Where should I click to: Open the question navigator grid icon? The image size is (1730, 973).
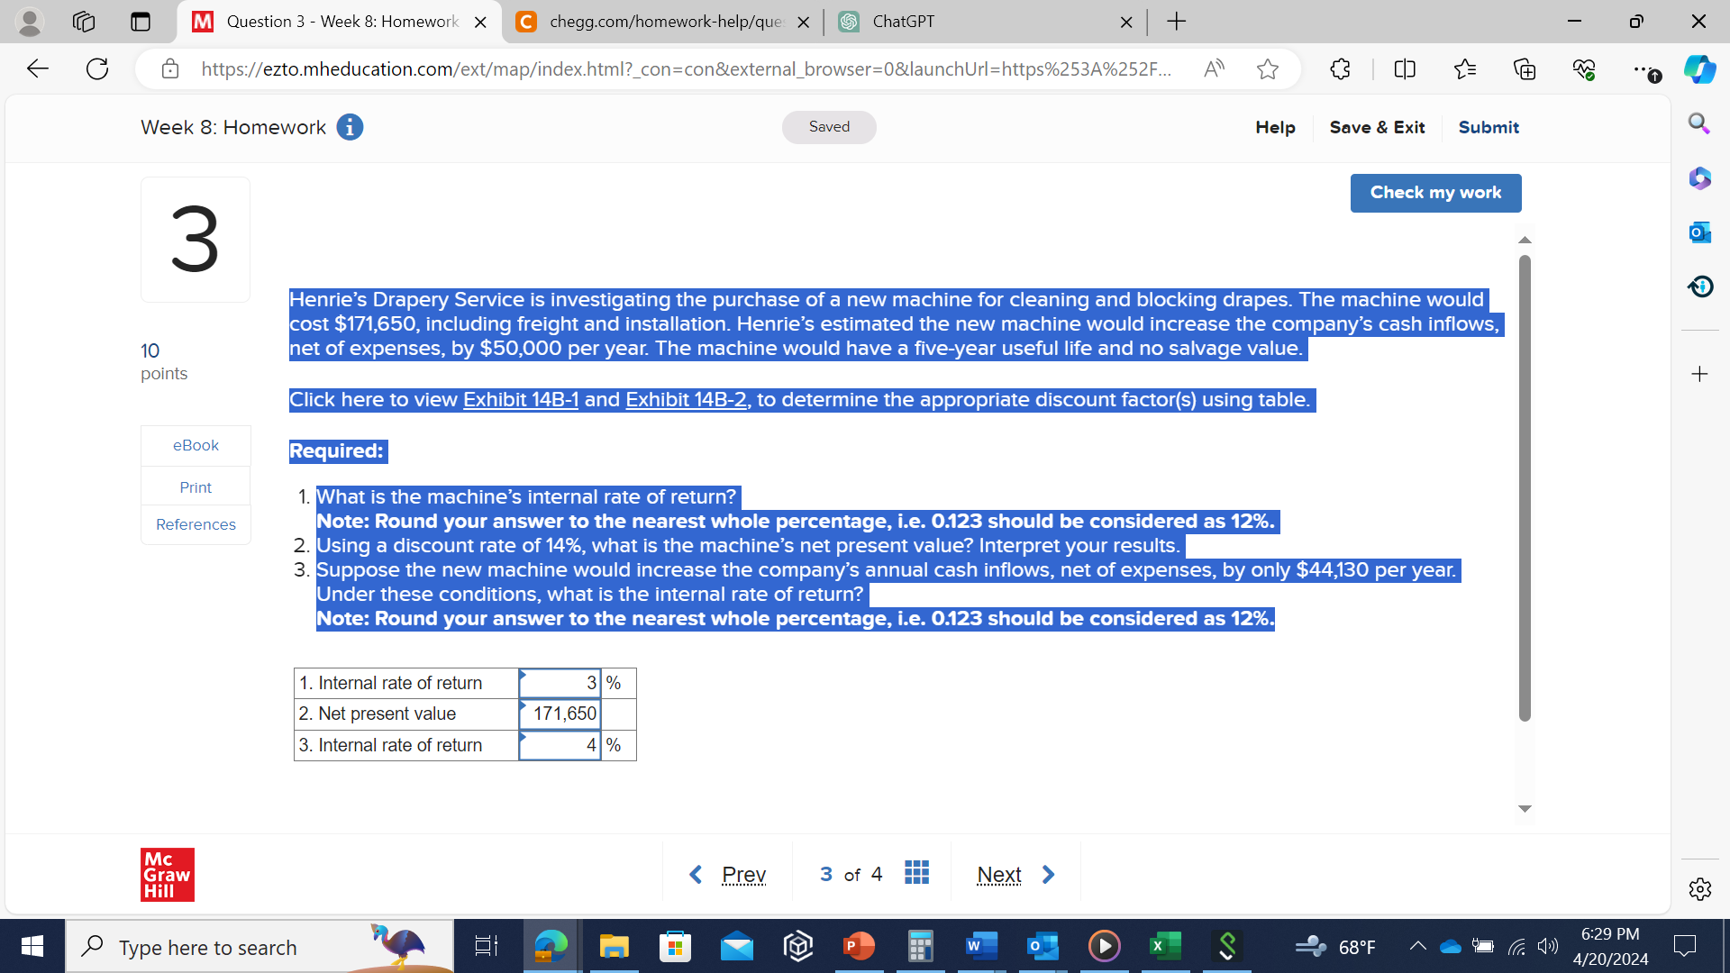916,872
